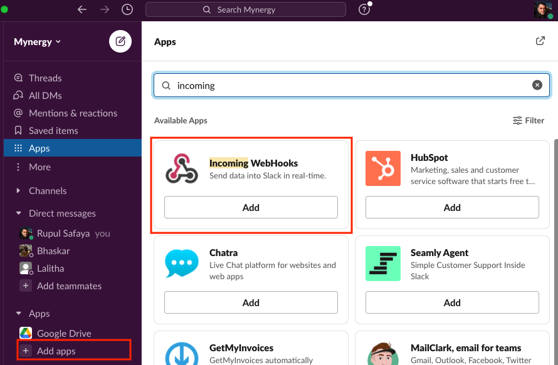Open the help question mark icon
Viewport: 558px width, 365px height.
pos(364,9)
